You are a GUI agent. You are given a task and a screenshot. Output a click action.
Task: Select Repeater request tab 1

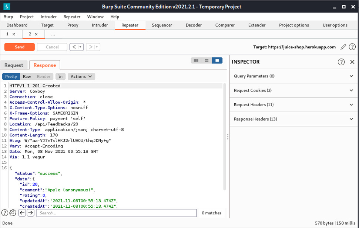tap(7, 34)
